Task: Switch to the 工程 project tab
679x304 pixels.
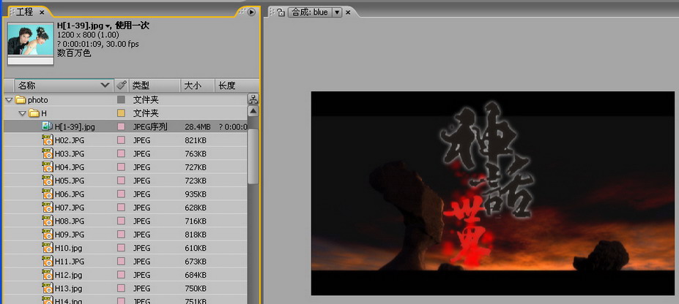Action: (25, 12)
